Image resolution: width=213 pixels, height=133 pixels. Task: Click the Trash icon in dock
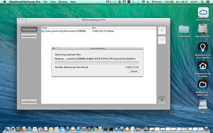pos(206,129)
